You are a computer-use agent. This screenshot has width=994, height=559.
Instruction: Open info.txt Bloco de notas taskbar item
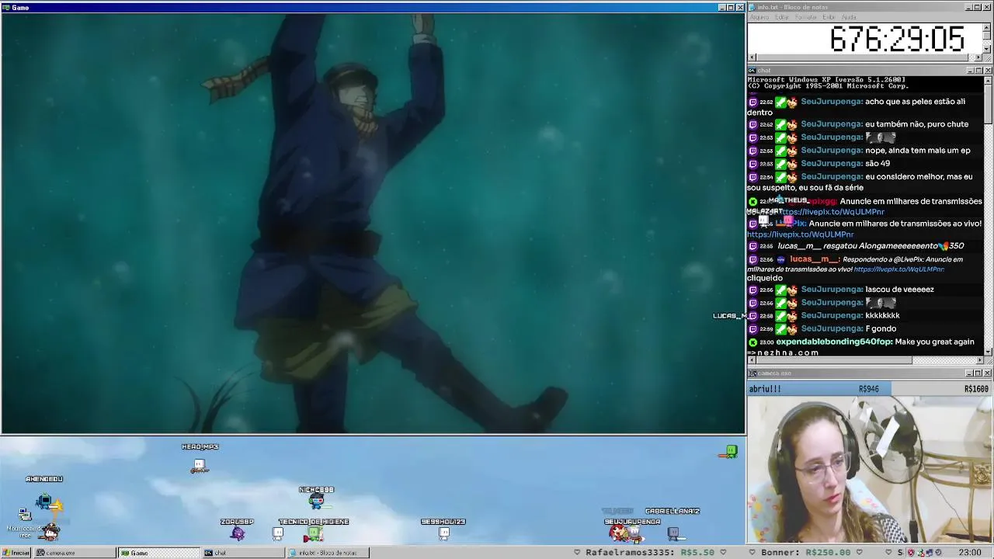tap(326, 553)
